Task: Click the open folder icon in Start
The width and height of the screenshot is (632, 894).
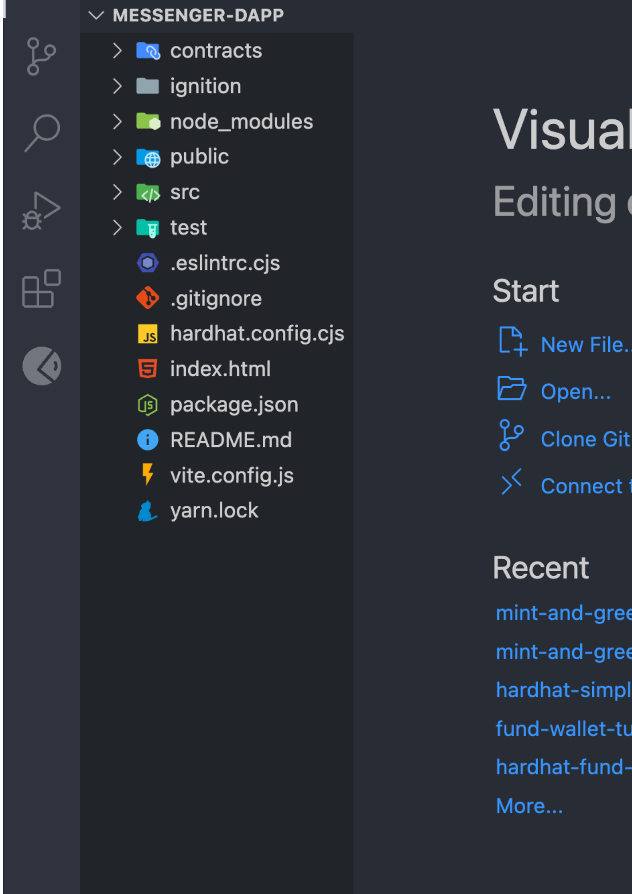Action: 512,388
